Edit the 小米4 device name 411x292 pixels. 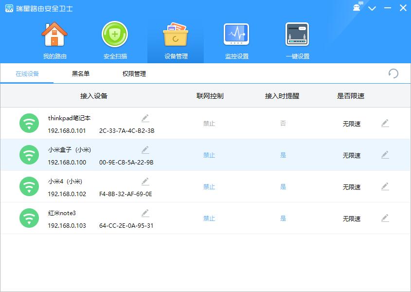[145, 182]
